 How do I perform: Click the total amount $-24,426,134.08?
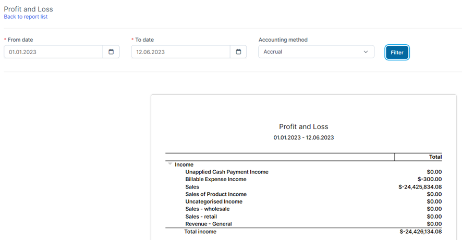(x=420, y=232)
